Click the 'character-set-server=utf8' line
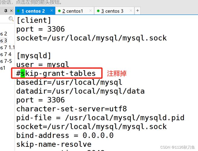The image size is (198, 151). click(72, 109)
